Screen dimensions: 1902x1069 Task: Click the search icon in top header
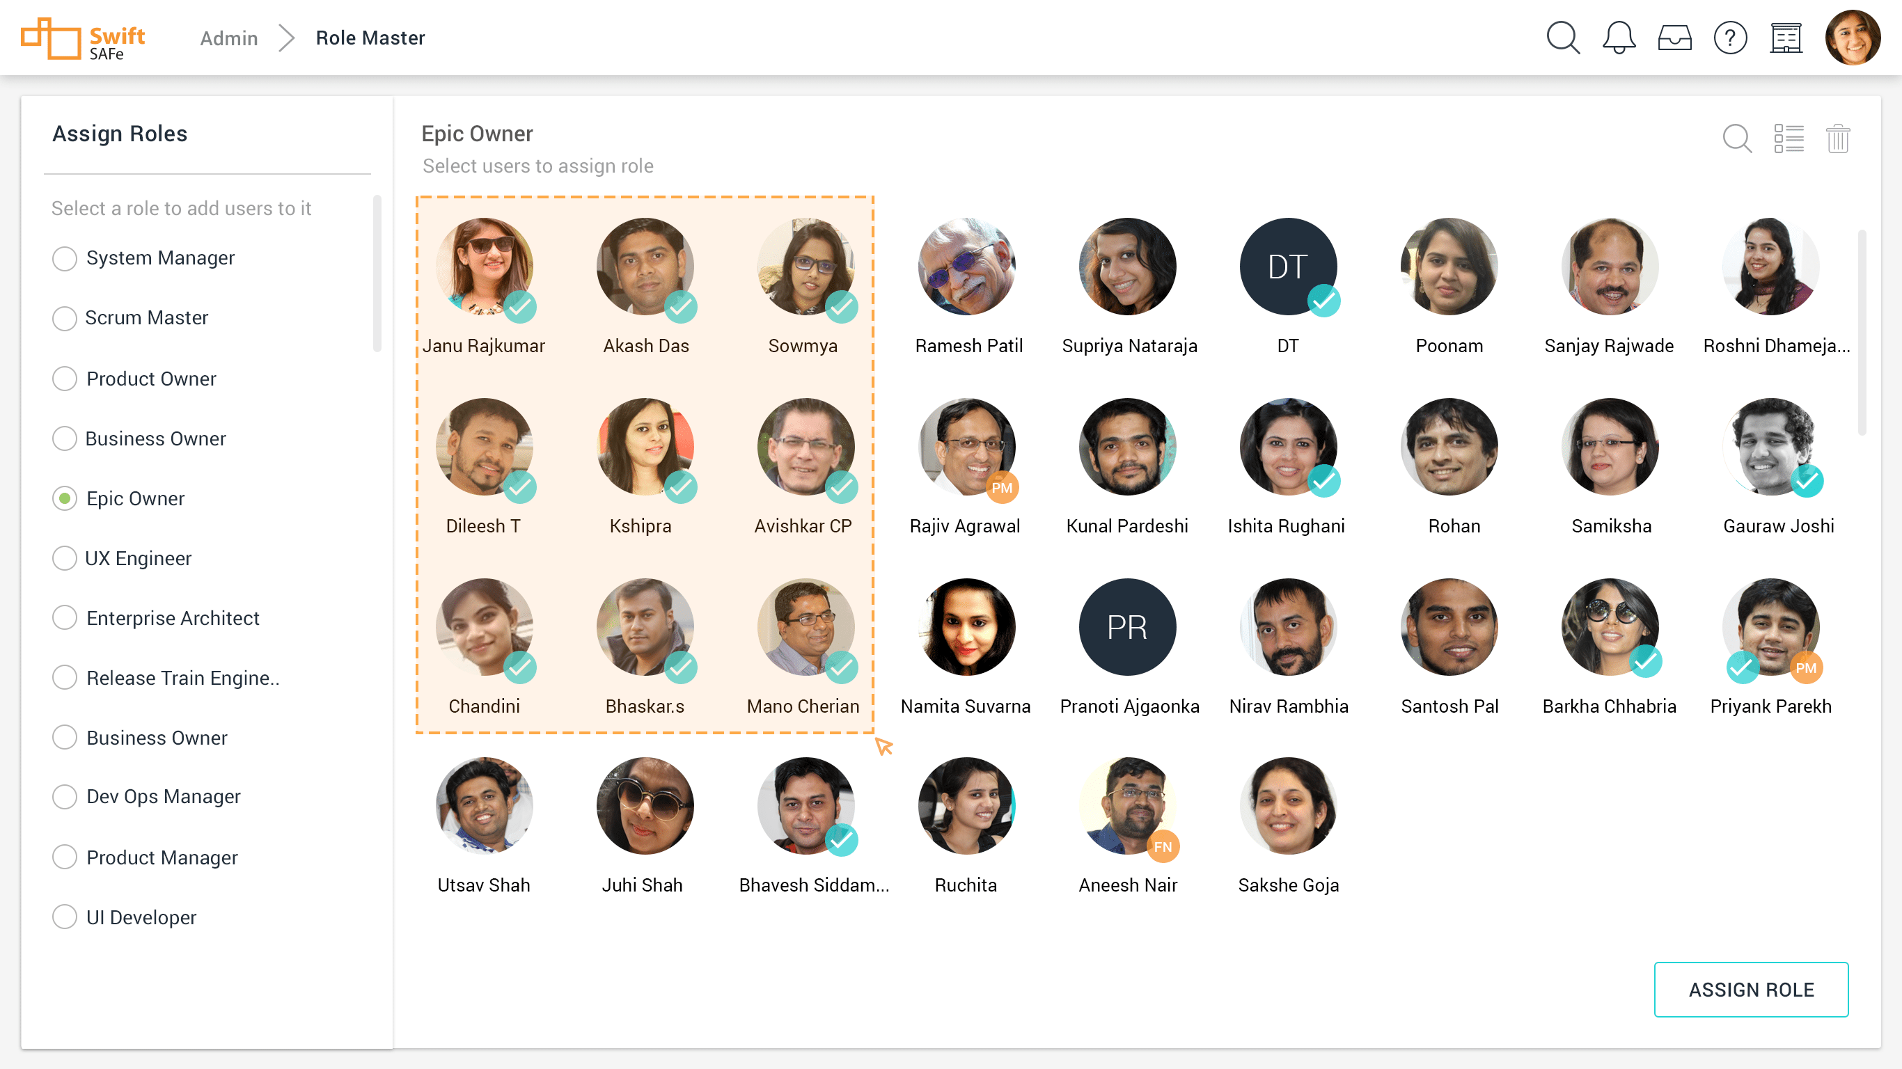[1562, 38]
